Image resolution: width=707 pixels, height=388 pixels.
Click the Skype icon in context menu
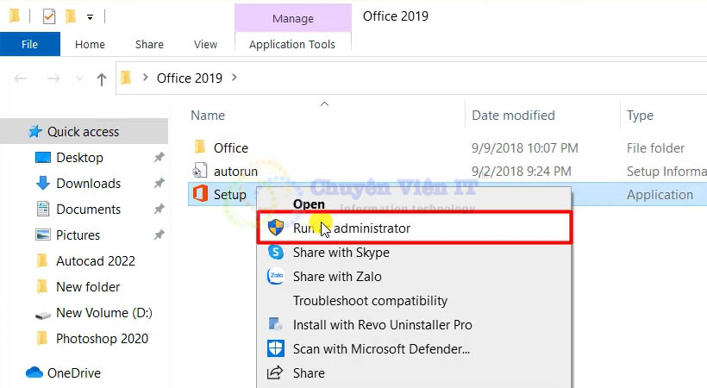[276, 253]
